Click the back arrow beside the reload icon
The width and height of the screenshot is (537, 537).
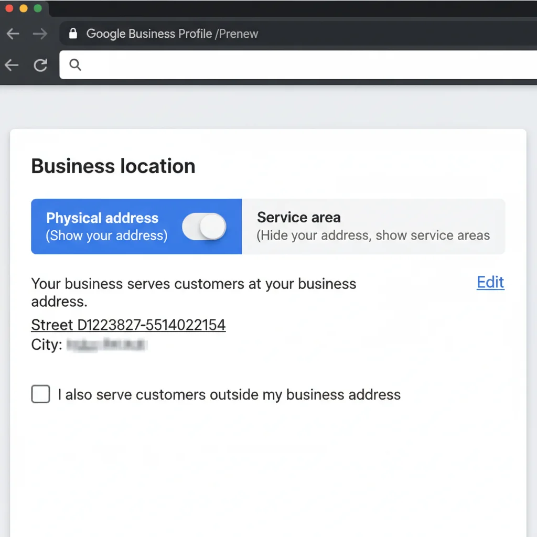point(12,65)
